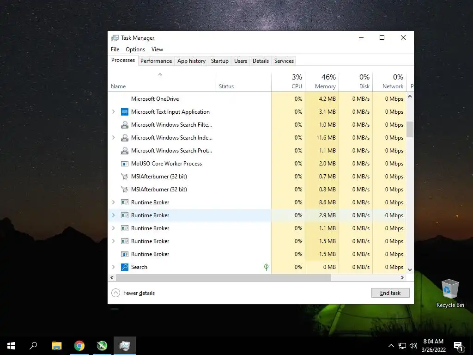The height and width of the screenshot is (355, 473).
Task: Sort by the Network column header
Action: pyautogui.click(x=390, y=81)
